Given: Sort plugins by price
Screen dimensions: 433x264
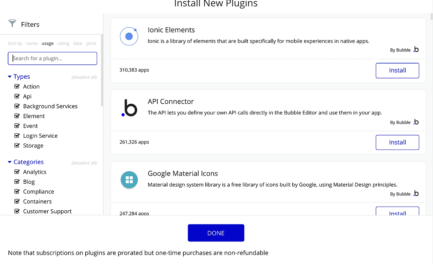Looking at the screenshot, I should coord(91,43).
